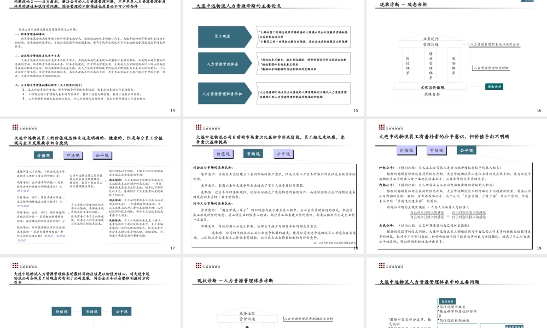Select slide 15 with the three arrow shapes
547x328 pixels.
pos(273,57)
